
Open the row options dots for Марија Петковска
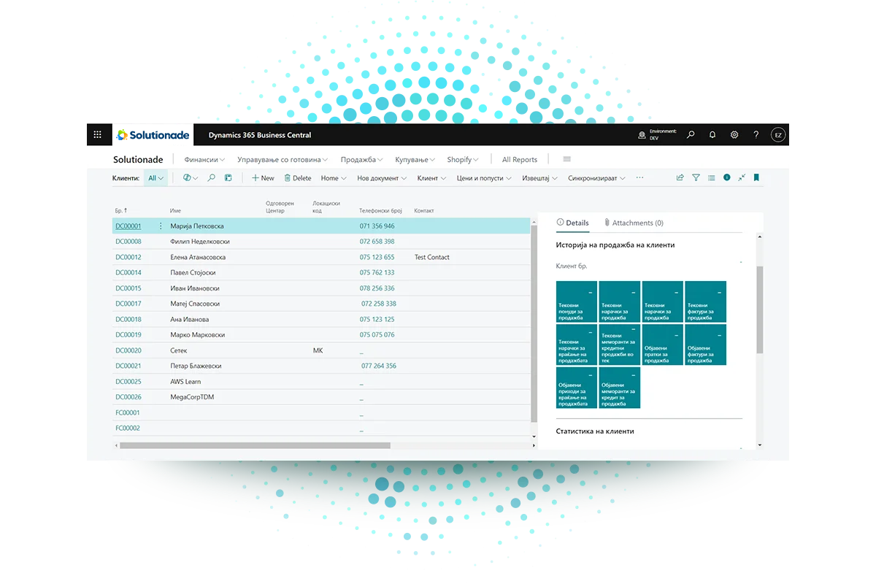161,226
